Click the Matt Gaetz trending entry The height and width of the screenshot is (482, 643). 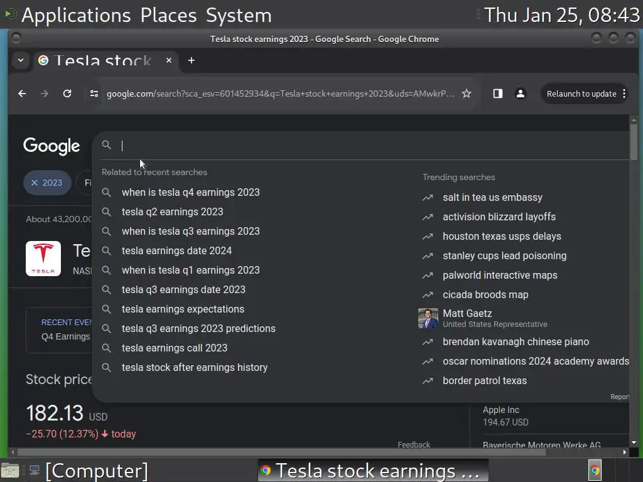(x=495, y=318)
